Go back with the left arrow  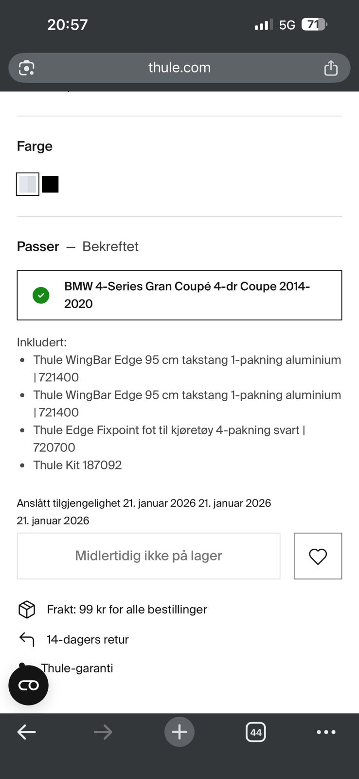point(26,732)
